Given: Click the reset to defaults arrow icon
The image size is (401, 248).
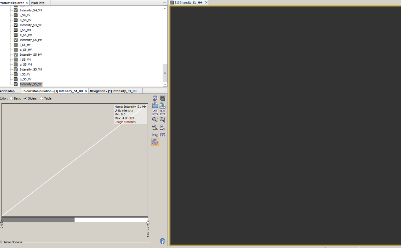Looking at the screenshot, I should pos(155,98).
